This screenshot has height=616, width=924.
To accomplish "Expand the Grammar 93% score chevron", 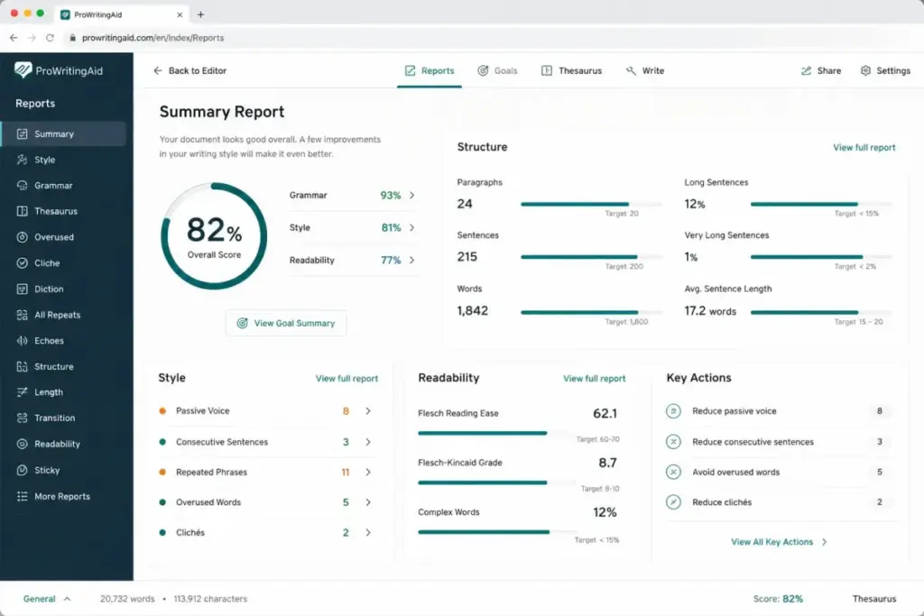I will 411,195.
